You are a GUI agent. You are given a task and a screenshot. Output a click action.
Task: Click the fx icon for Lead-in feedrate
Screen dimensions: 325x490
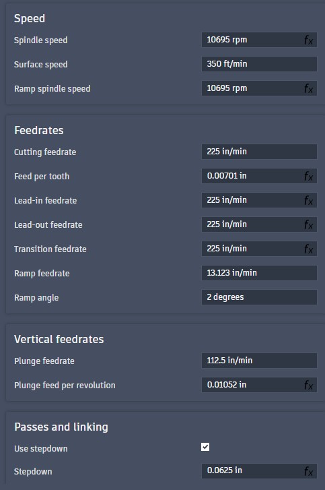coord(308,200)
